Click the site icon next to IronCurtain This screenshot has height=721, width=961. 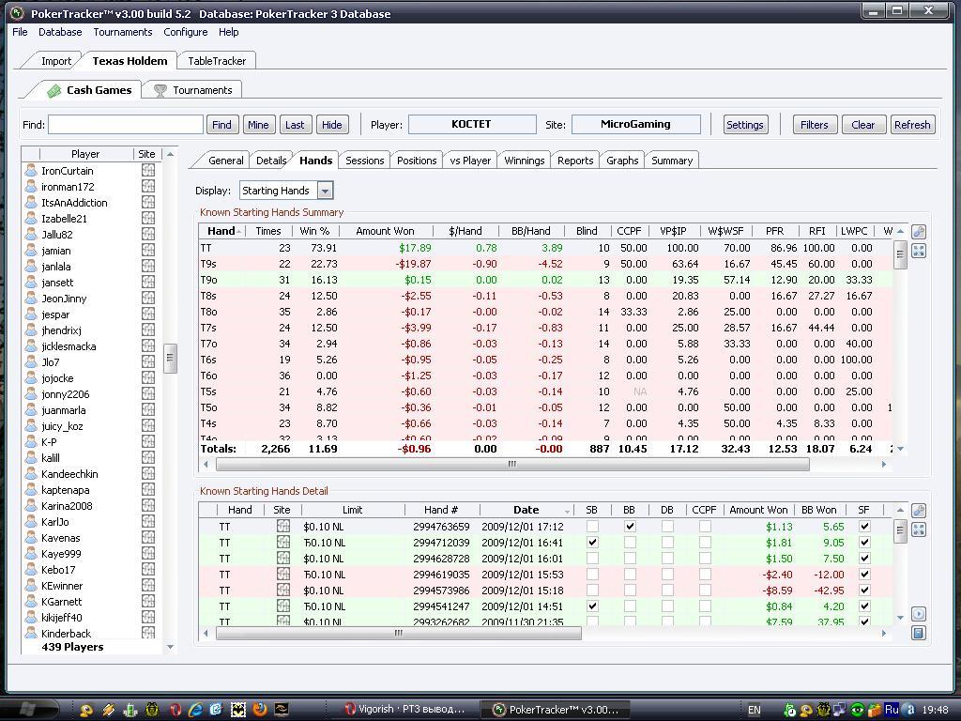(x=148, y=171)
